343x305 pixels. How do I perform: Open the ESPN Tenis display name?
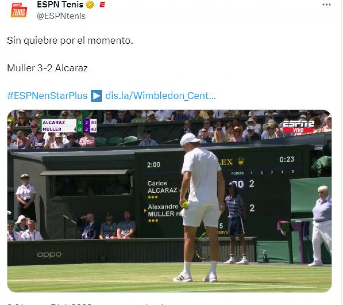[x=60, y=5]
